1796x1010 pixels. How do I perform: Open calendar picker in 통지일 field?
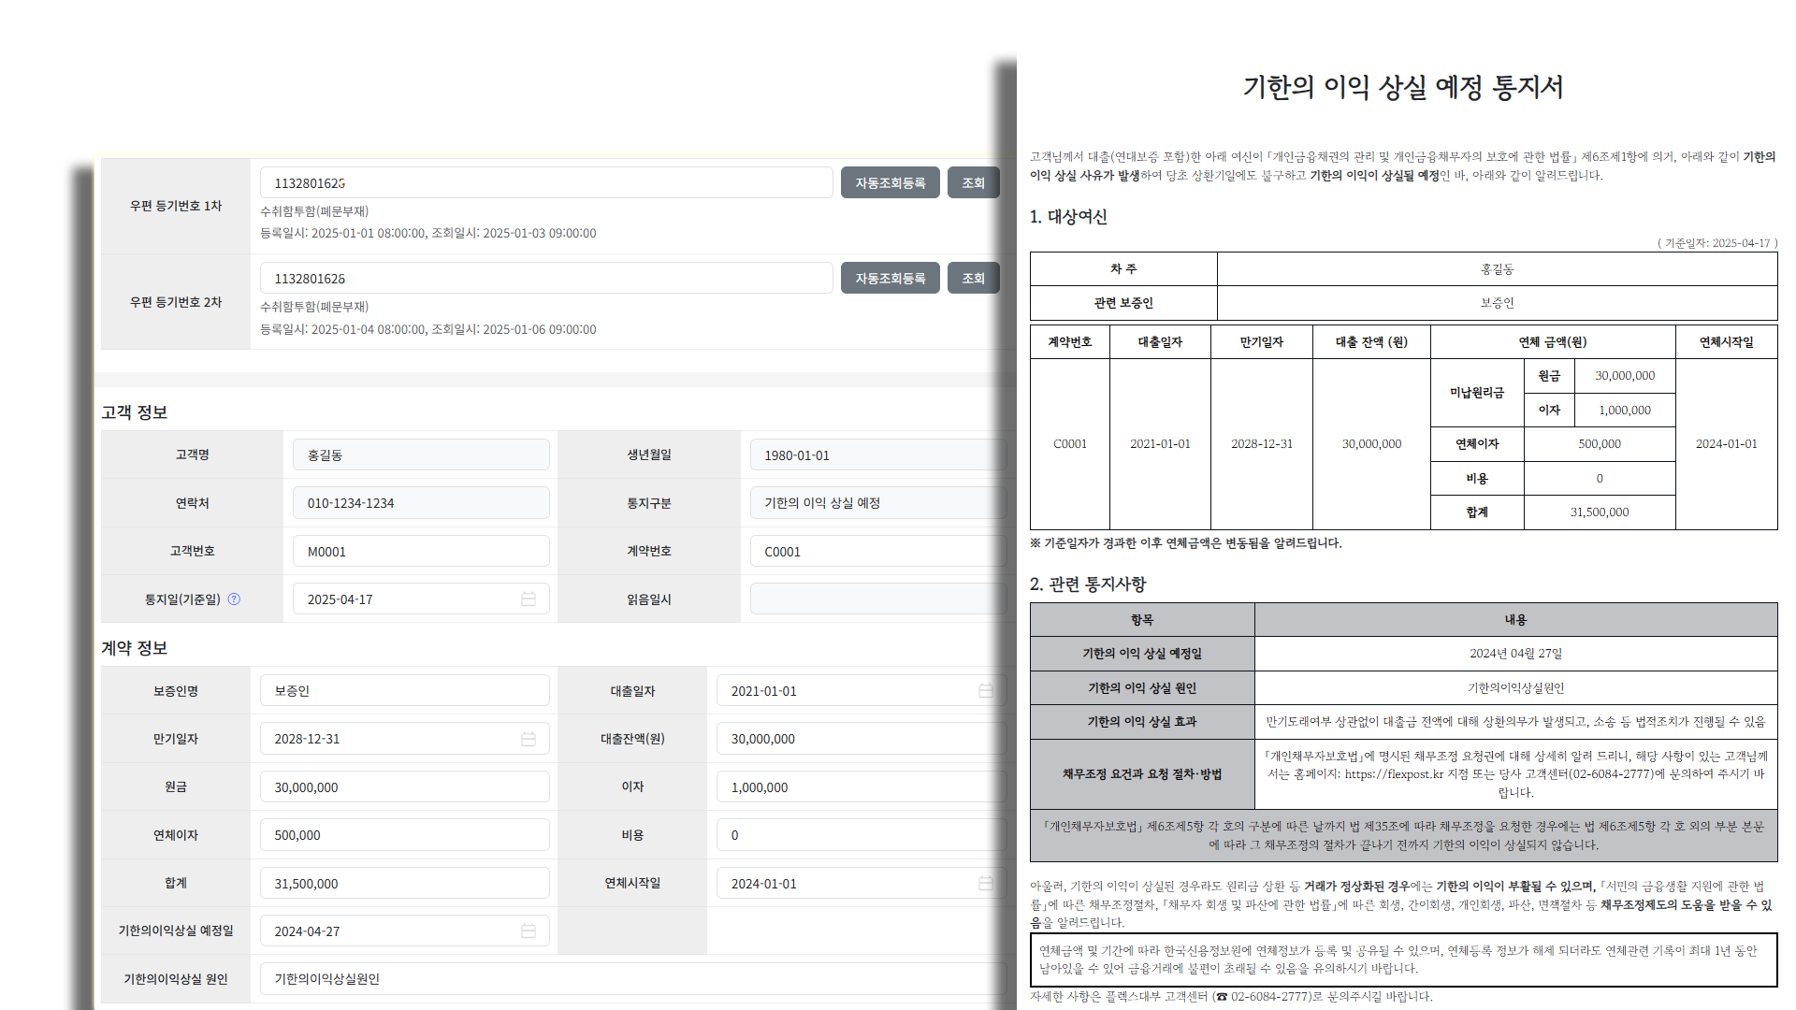coord(529,599)
